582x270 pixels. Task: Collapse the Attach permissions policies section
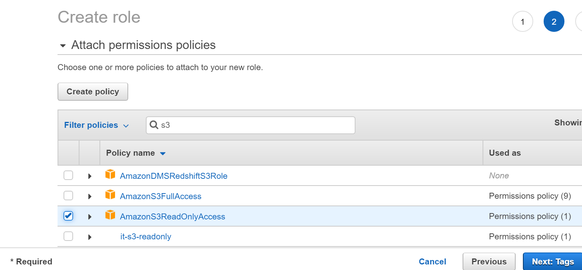[x=63, y=46]
